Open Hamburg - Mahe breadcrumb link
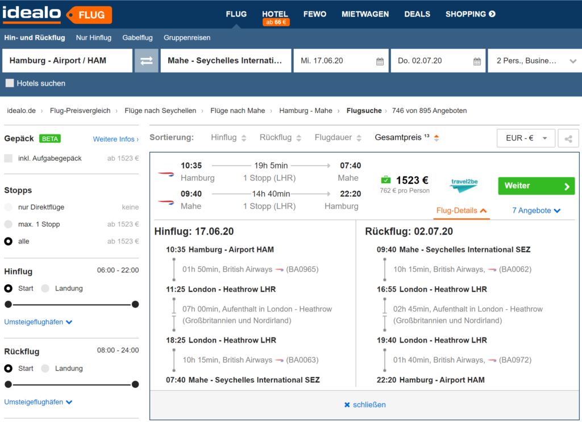Image resolution: width=582 pixels, height=422 pixels. pyautogui.click(x=305, y=111)
